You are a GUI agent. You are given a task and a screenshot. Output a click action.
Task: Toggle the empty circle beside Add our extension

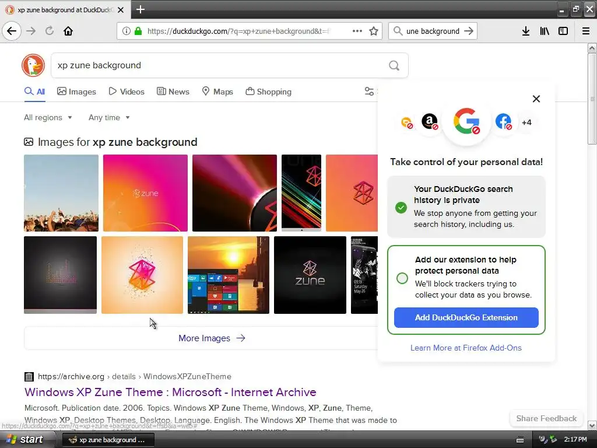tap(402, 278)
